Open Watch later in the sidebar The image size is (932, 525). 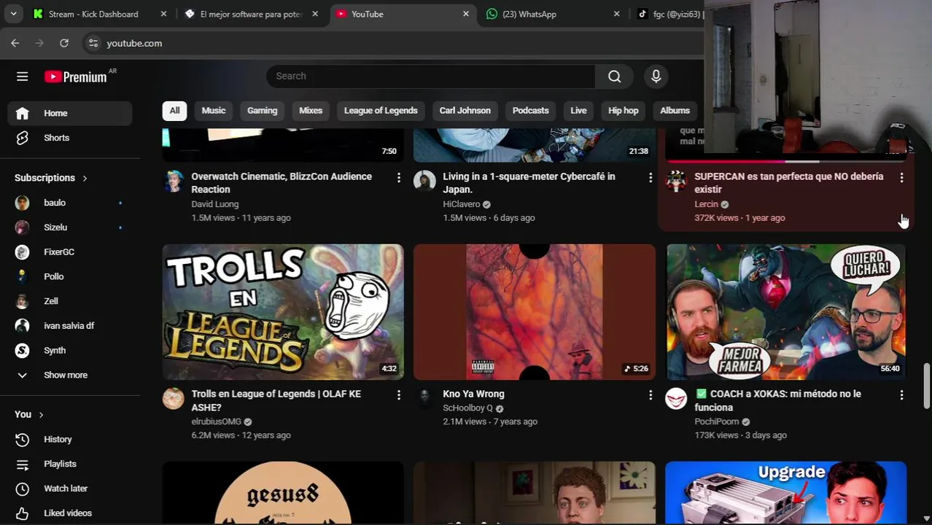pos(70,489)
